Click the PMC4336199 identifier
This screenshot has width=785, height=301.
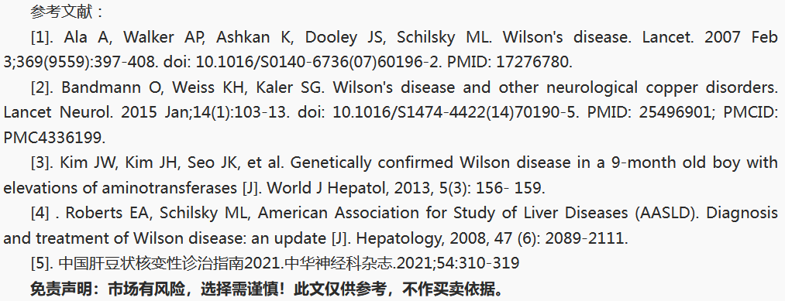click(x=54, y=138)
